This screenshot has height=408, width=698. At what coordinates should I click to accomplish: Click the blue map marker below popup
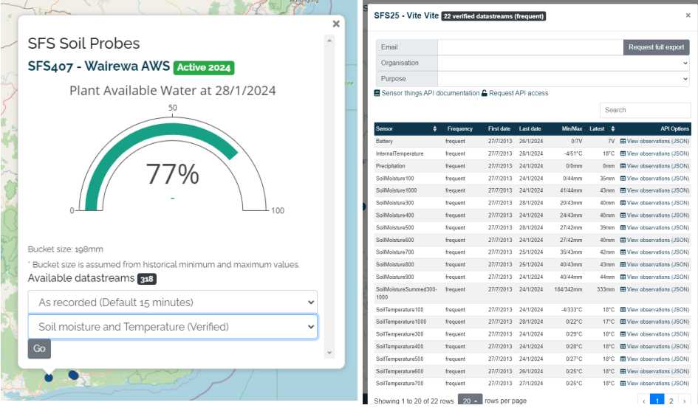click(x=73, y=375)
